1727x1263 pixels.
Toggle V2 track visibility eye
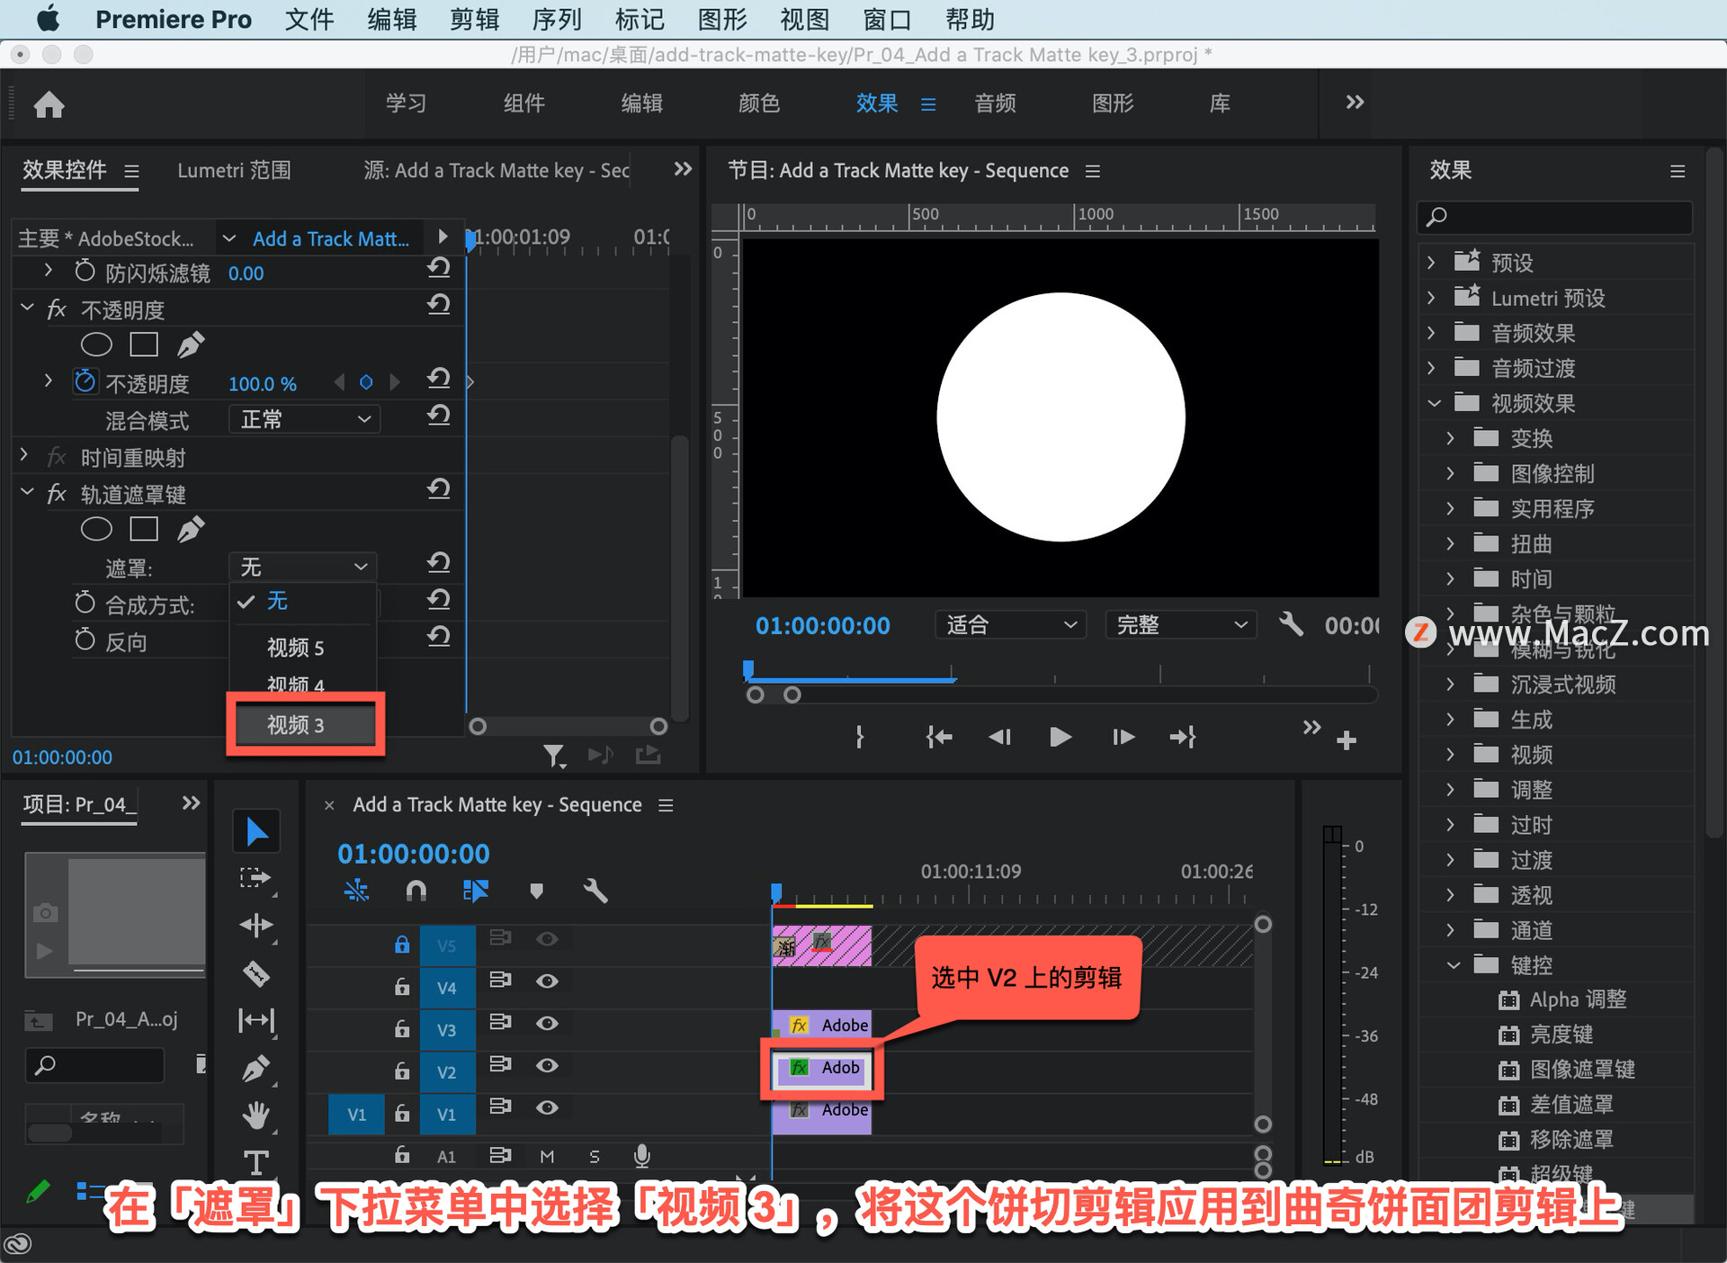(x=547, y=1065)
